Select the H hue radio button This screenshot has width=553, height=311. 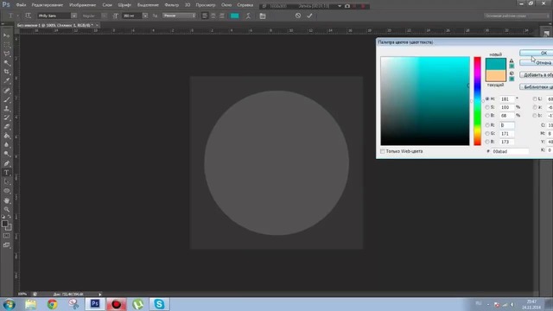(487, 99)
